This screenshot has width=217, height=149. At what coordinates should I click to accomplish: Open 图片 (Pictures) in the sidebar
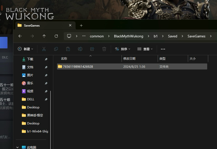coord(30,75)
